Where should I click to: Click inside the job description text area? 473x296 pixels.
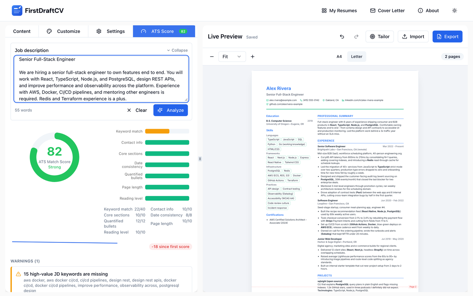pos(101,79)
